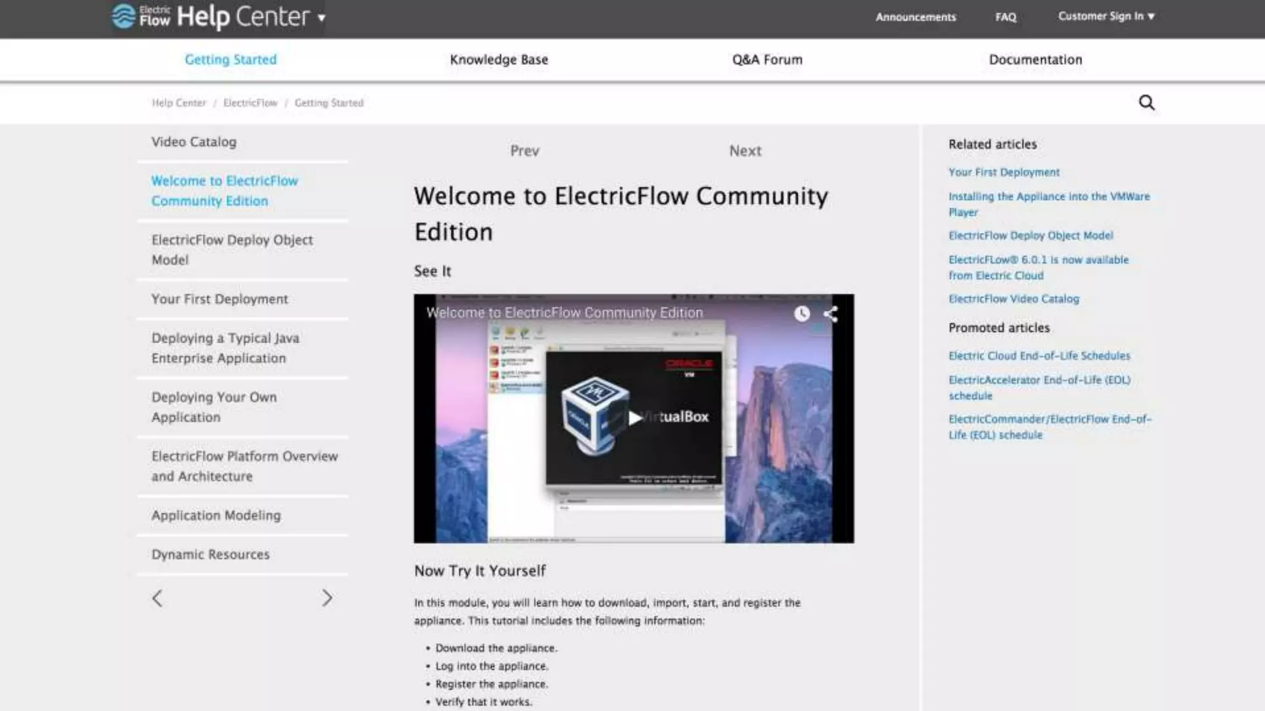The width and height of the screenshot is (1265, 711).
Task: Open the Q&A Forum tab
Action: click(767, 60)
